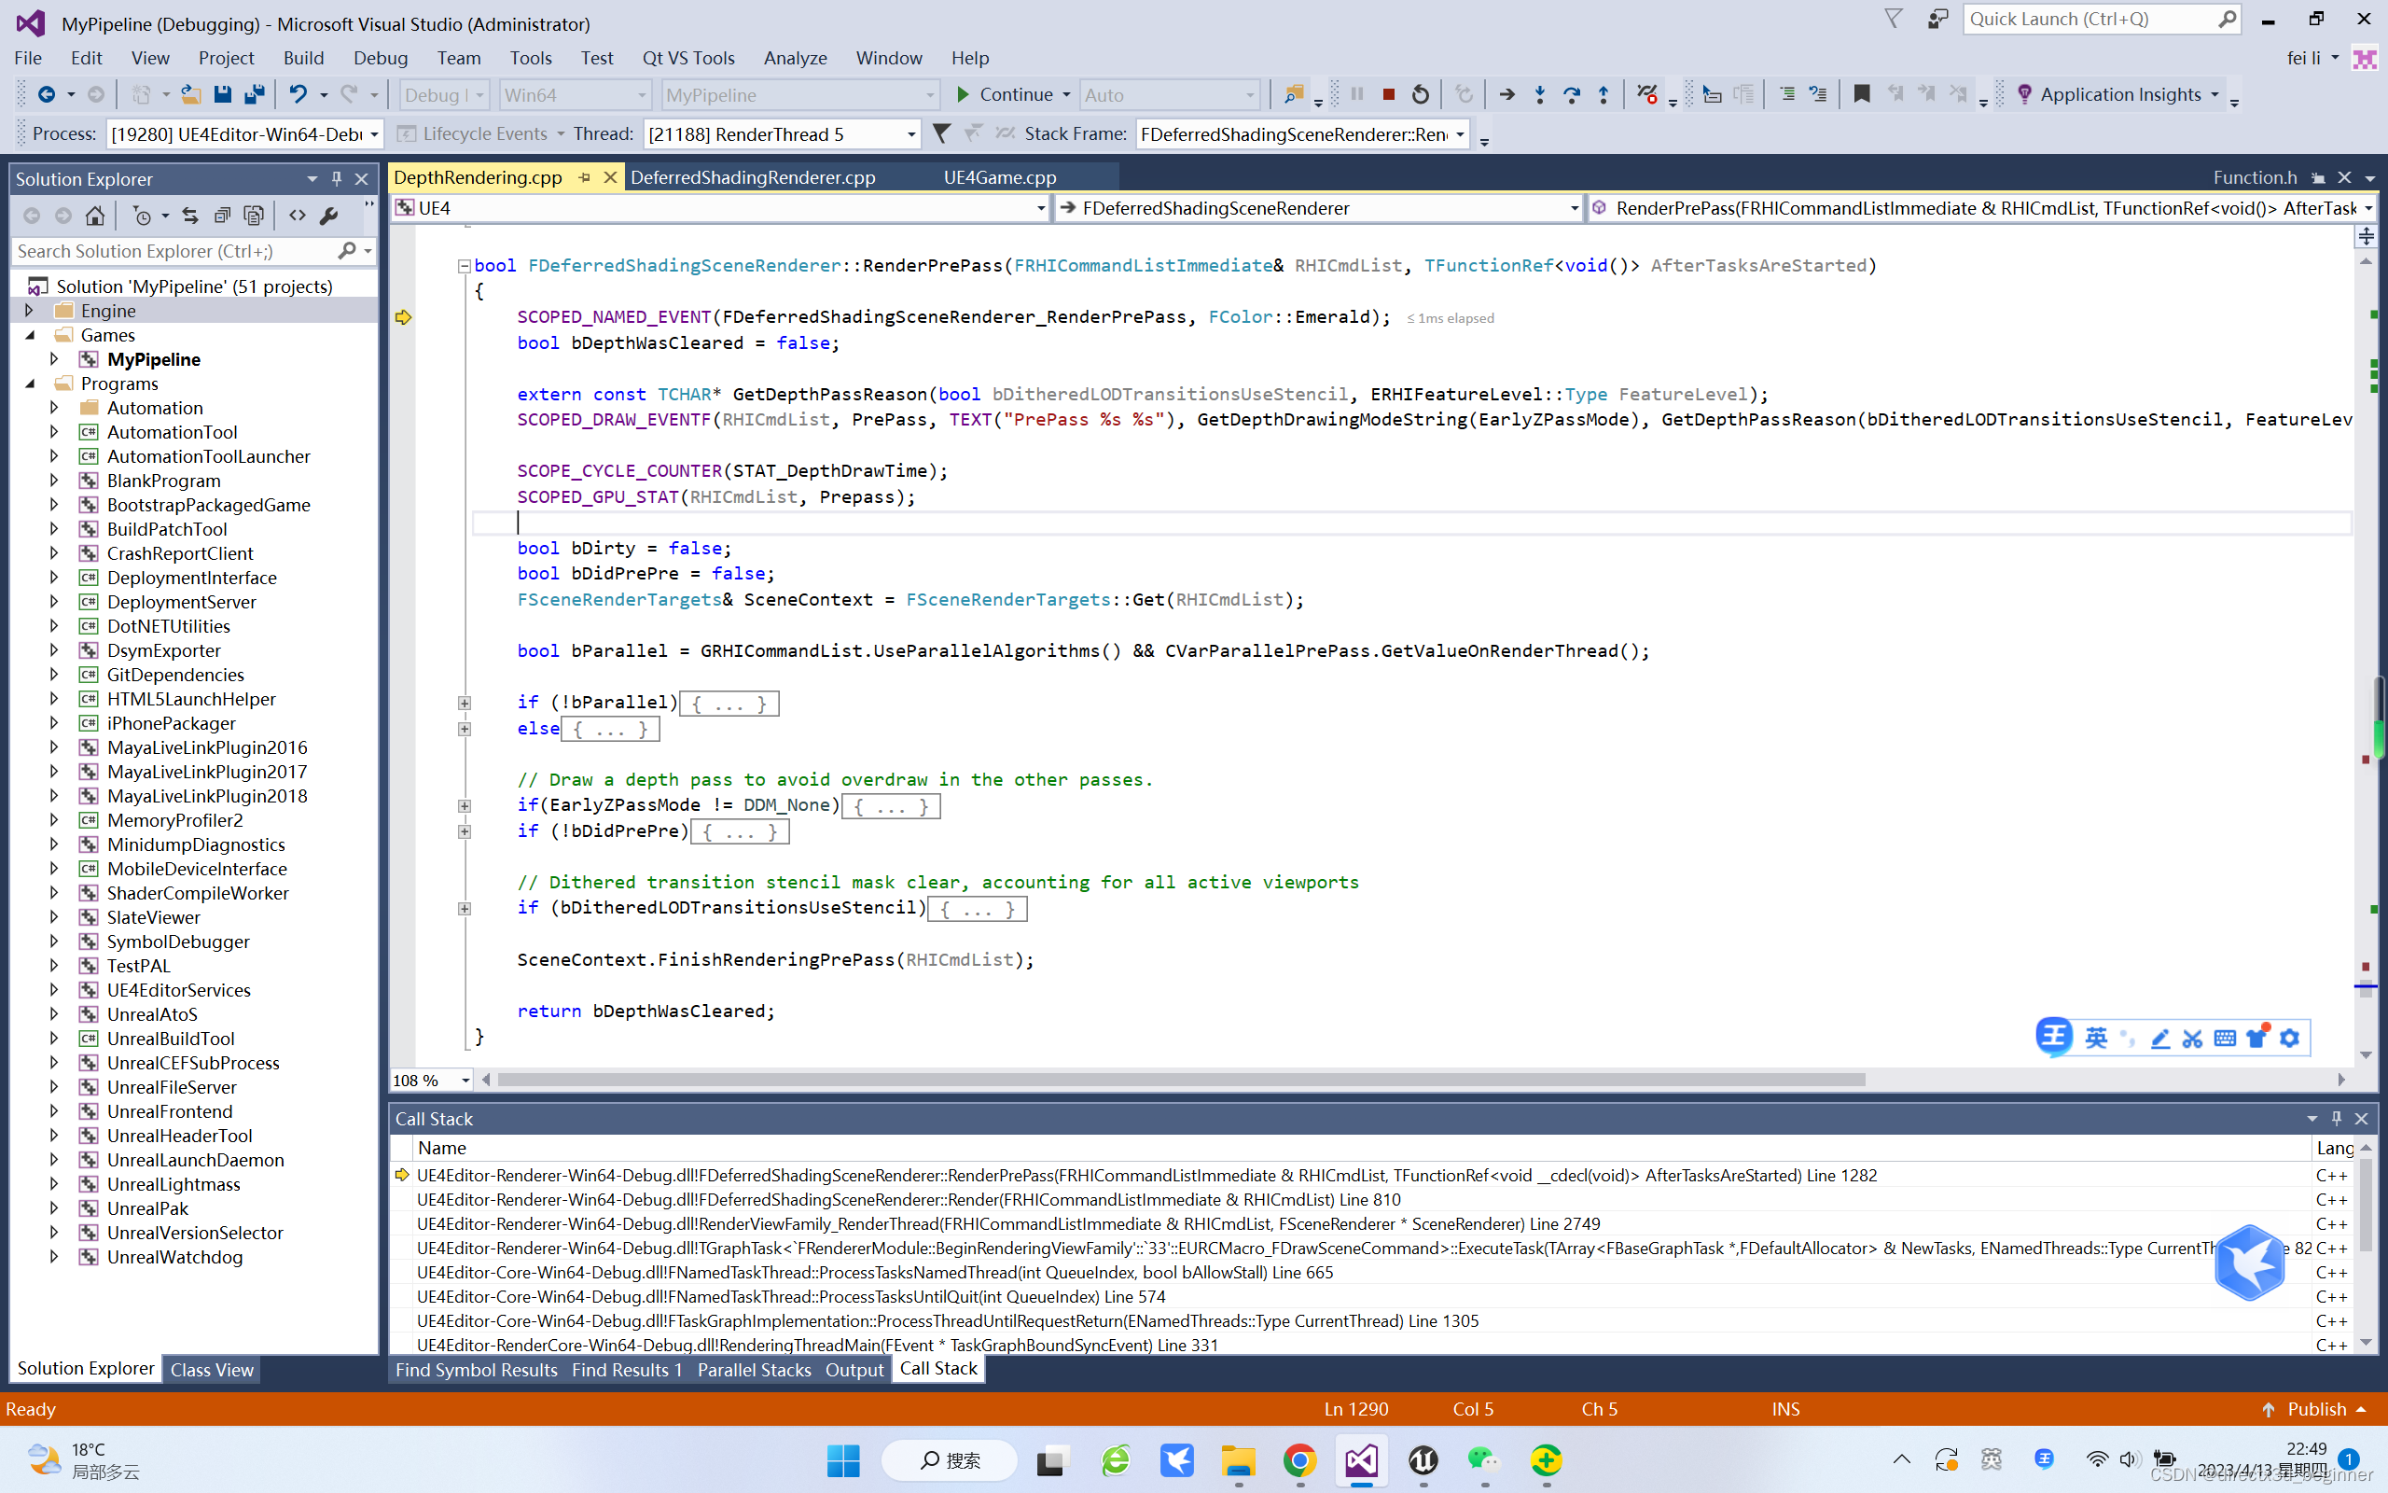Disable all breakpoints

[1645, 95]
